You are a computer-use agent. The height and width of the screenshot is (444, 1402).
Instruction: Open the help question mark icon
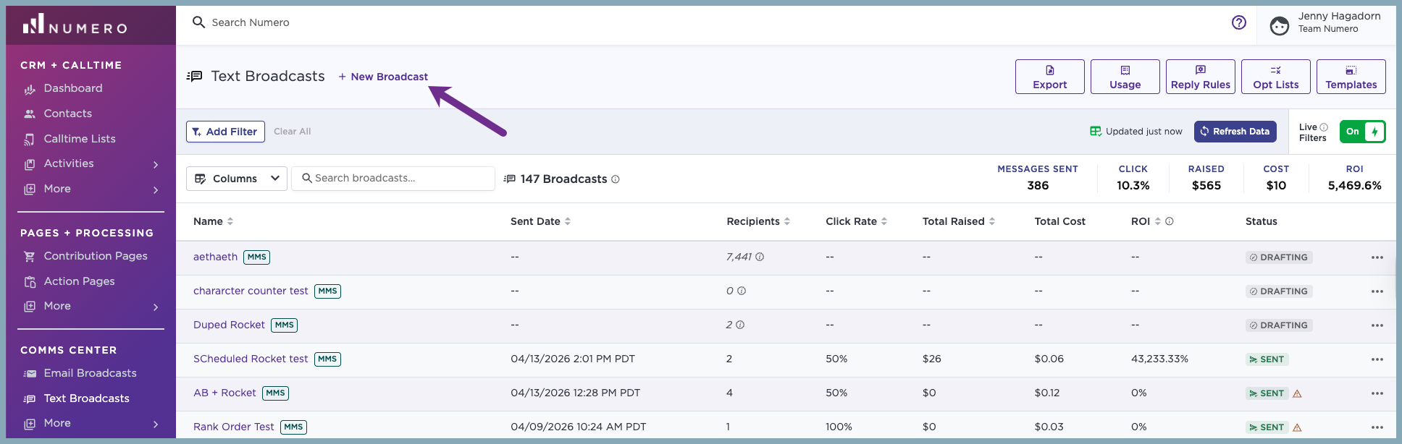tap(1239, 22)
